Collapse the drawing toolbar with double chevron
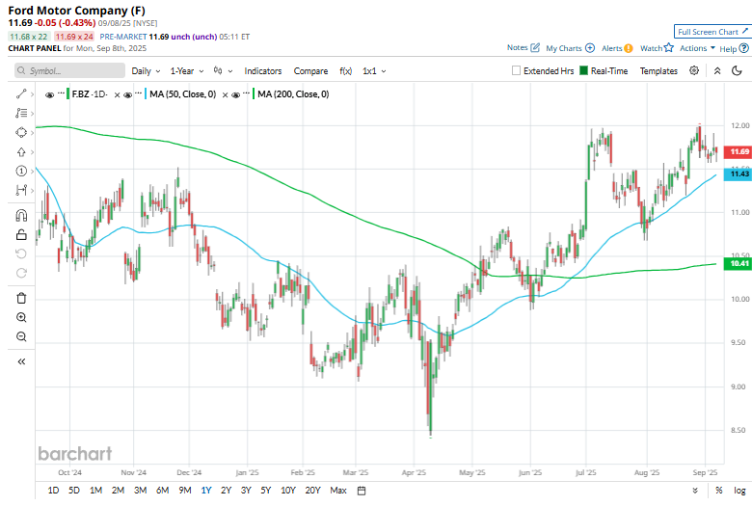 pyautogui.click(x=21, y=361)
